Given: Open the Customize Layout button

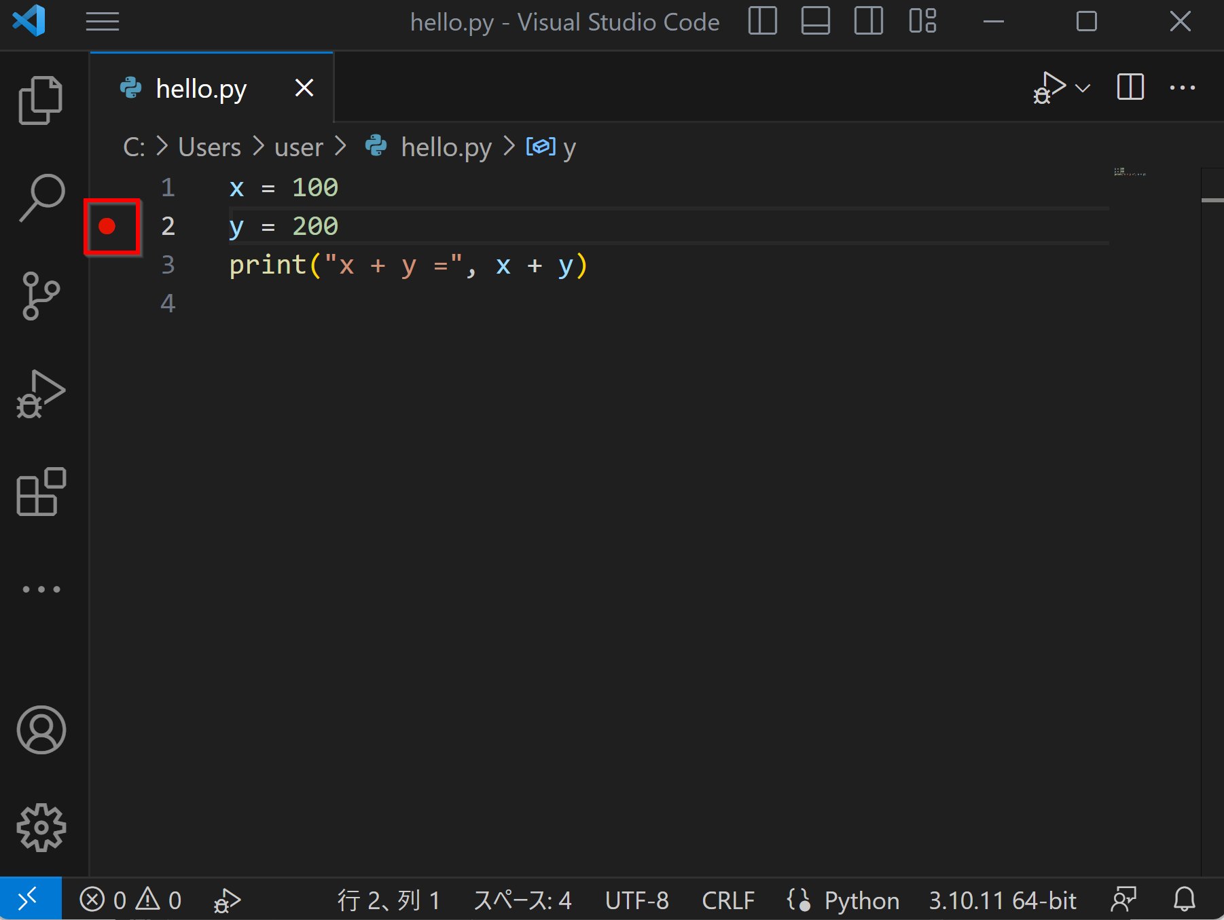Looking at the screenshot, I should pyautogui.click(x=922, y=21).
